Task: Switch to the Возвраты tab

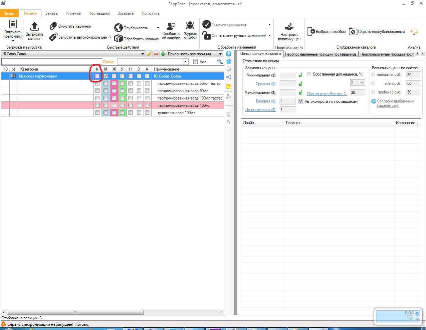Action: click(x=126, y=13)
